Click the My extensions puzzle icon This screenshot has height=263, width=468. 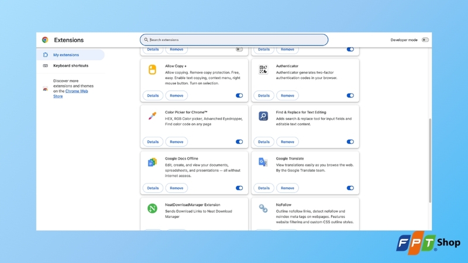(46, 55)
